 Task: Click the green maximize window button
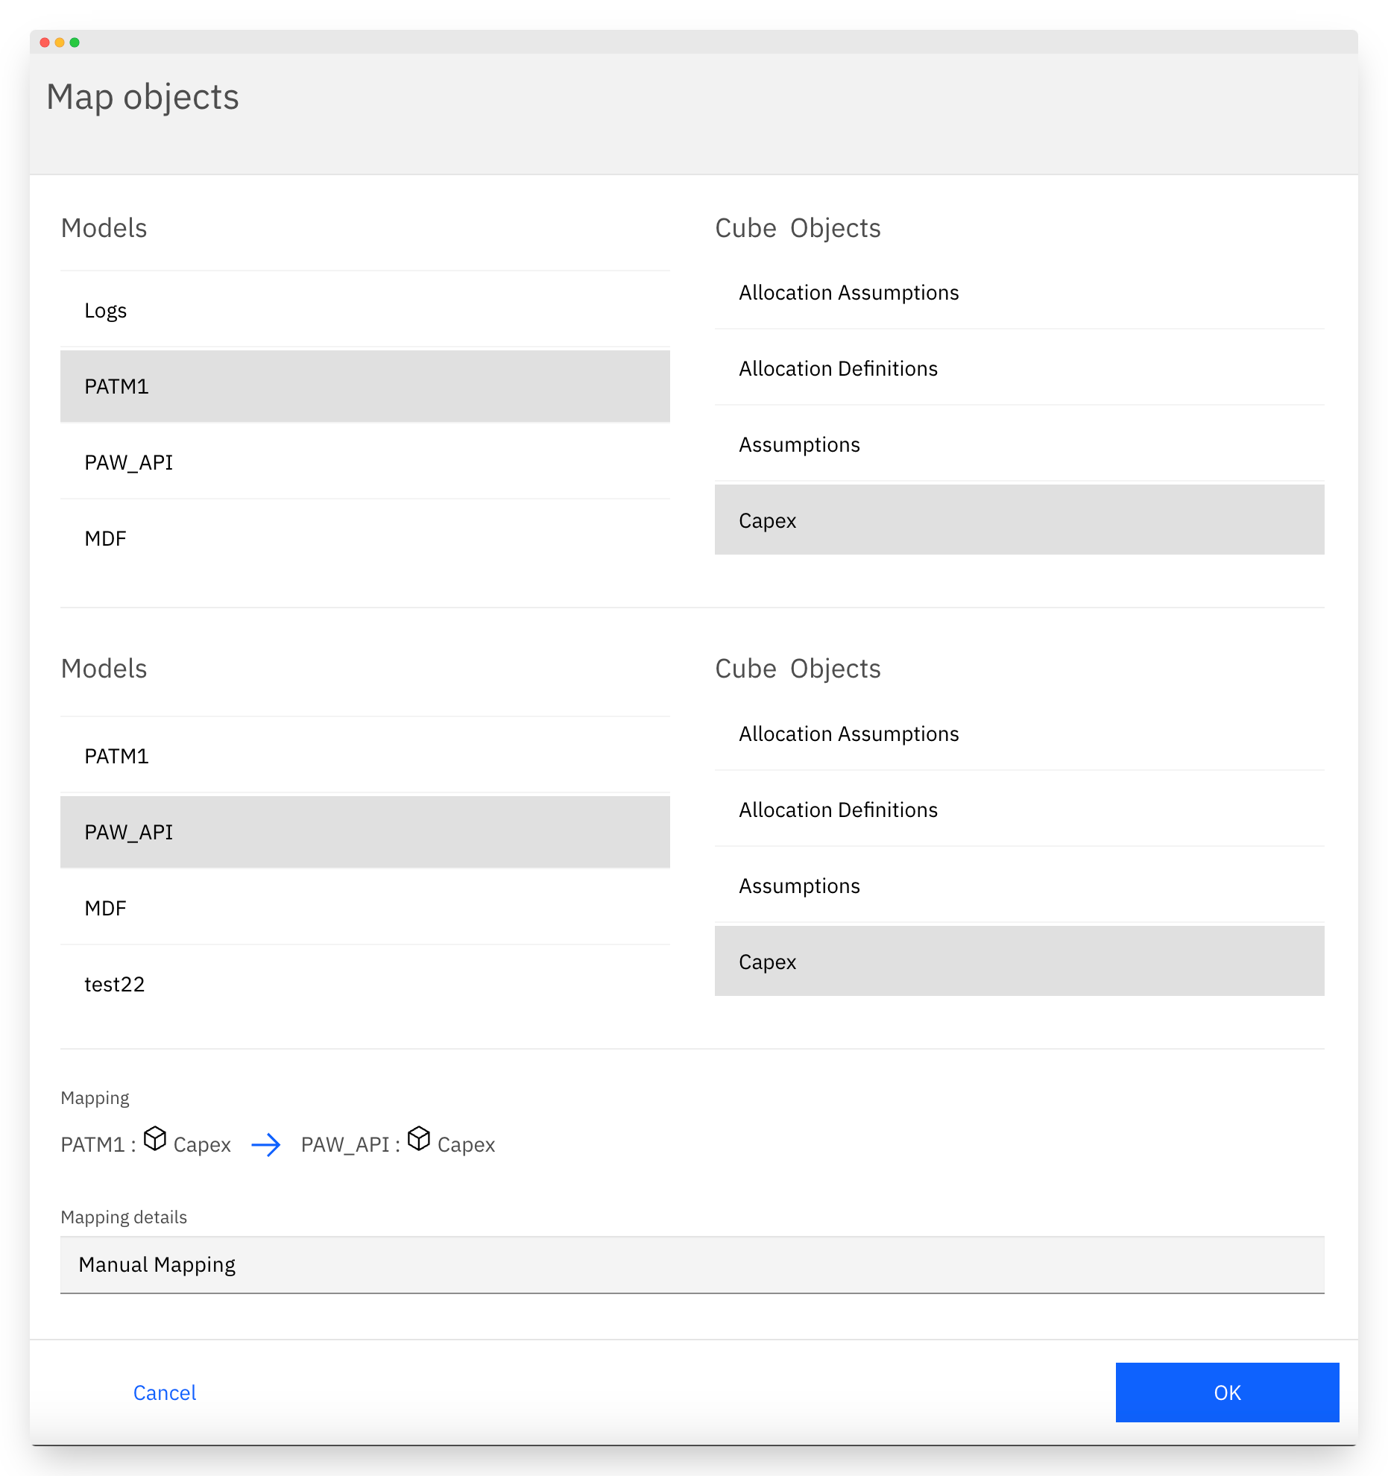point(75,42)
